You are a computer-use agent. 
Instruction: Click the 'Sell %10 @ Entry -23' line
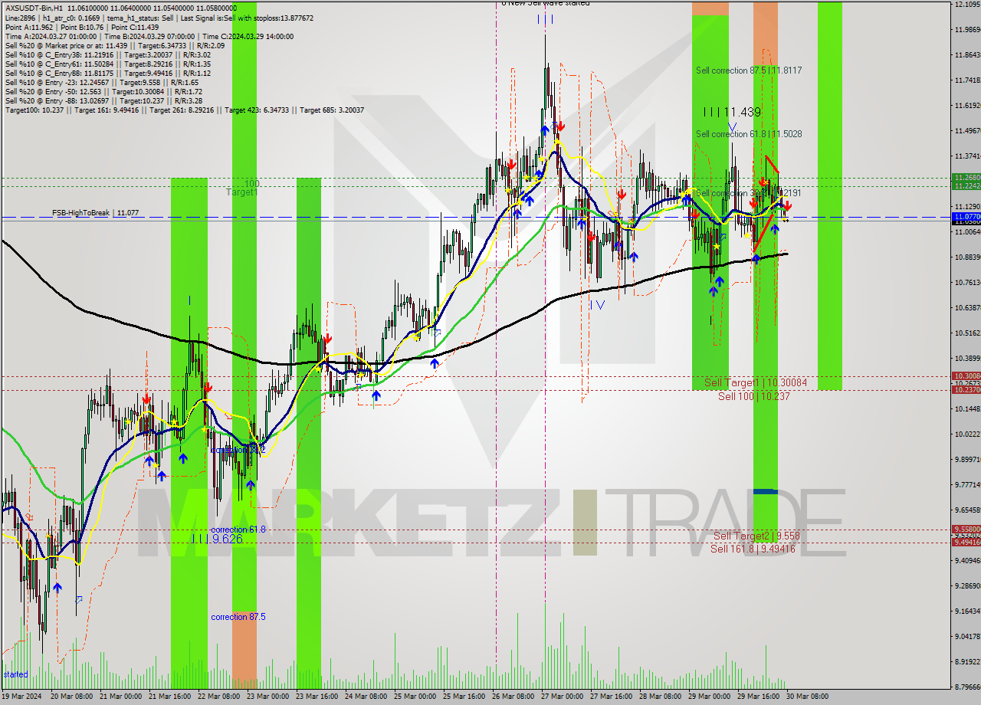pyautogui.click(x=101, y=82)
